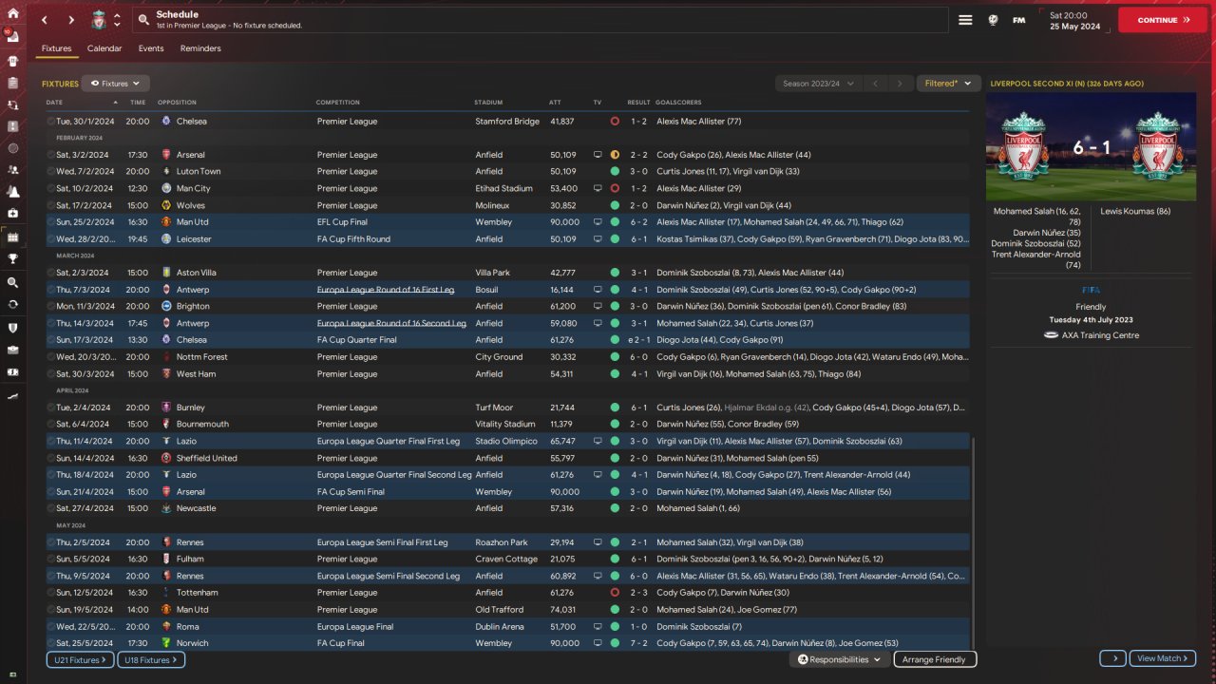Sort fixtures by the Competition column
The width and height of the screenshot is (1216, 684).
[x=338, y=103]
